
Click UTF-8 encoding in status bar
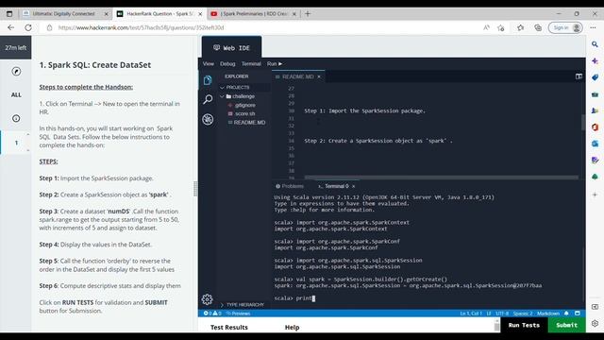(502, 314)
